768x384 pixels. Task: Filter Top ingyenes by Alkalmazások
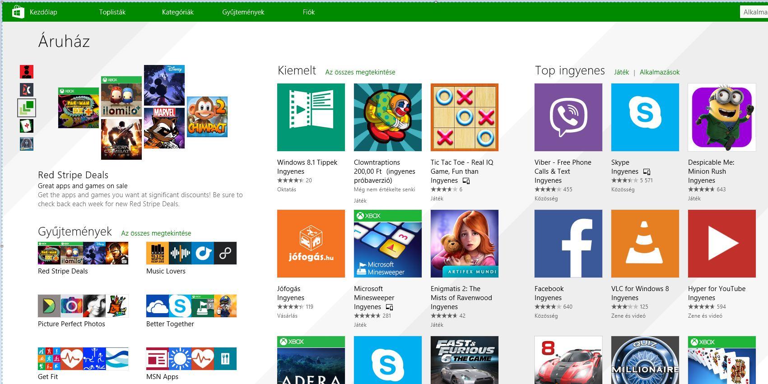tap(660, 72)
